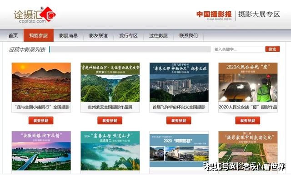Click 我要参展 under 首届飞洋华府杯兴义
Screen dimensions: 291x175
(179, 121)
